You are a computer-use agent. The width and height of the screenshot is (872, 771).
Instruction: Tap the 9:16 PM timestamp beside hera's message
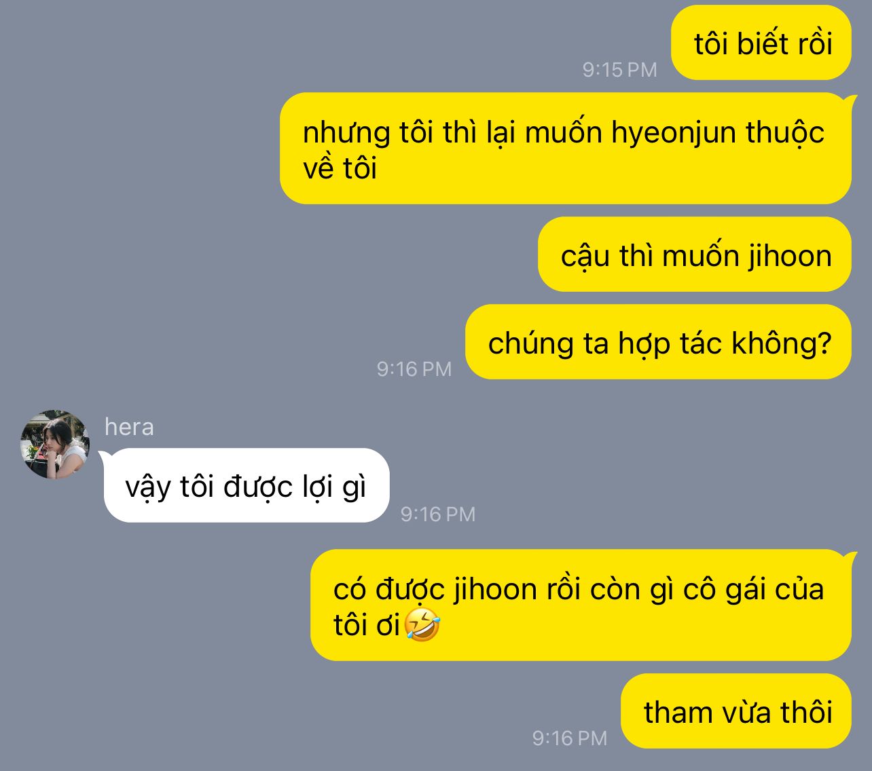tap(437, 514)
